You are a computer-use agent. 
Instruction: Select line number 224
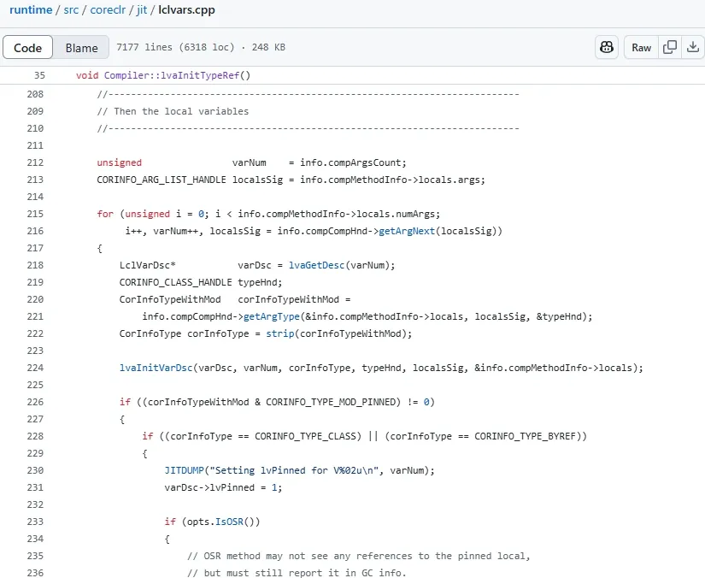pyautogui.click(x=35, y=368)
